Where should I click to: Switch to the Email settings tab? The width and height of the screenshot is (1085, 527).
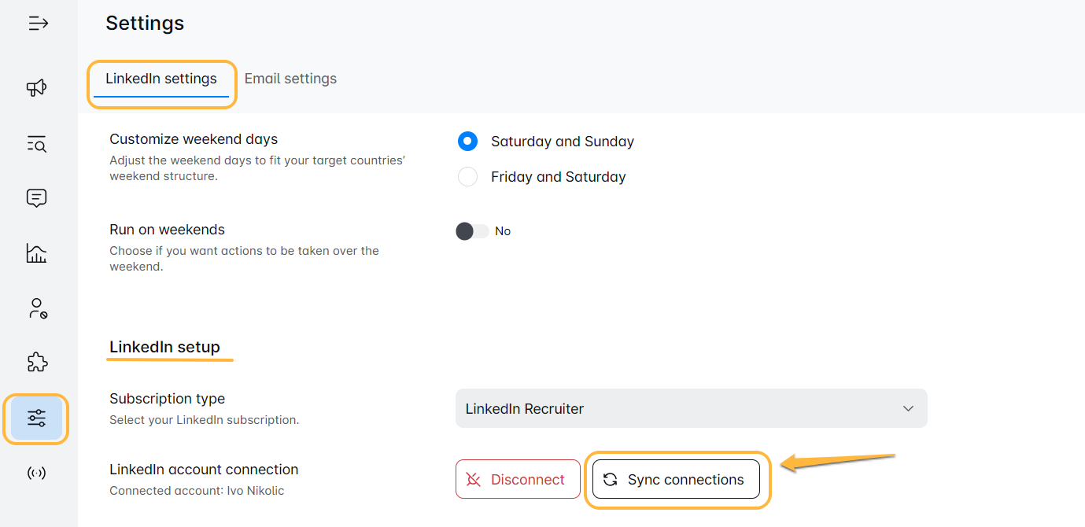290,79
